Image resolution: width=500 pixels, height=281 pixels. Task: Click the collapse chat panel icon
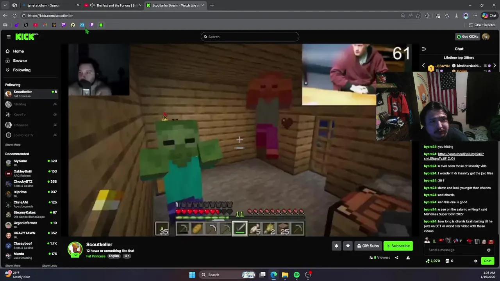coord(424,49)
